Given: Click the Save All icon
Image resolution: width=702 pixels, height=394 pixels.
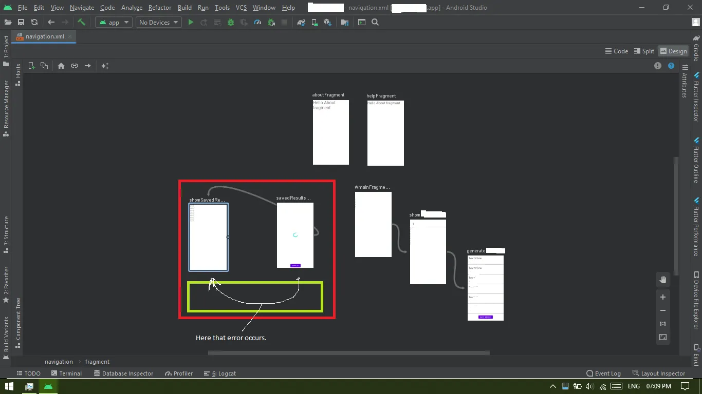Looking at the screenshot, I should pyautogui.click(x=21, y=22).
